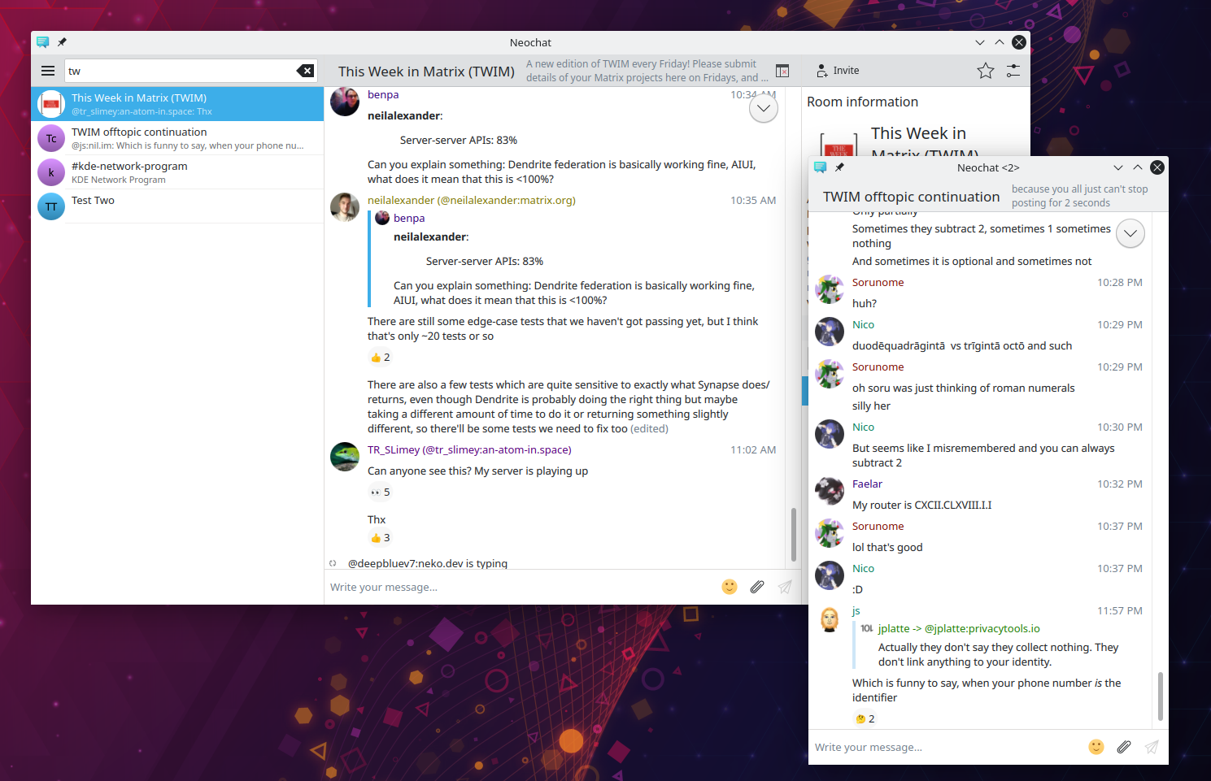Click the send message icon in the TWIM chat
Viewport: 1211px width, 781px height.
pyautogui.click(x=785, y=587)
